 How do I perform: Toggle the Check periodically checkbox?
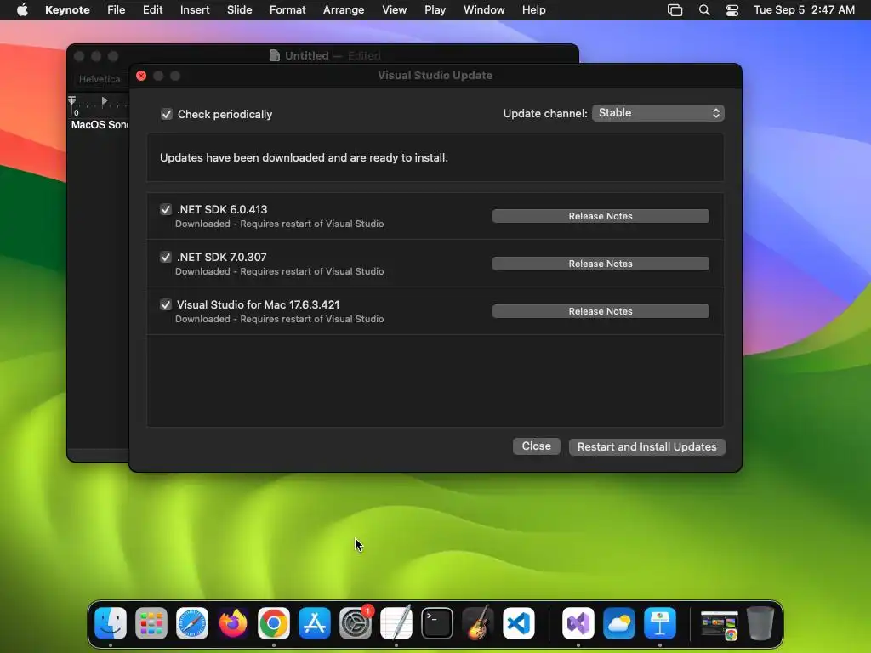(166, 115)
